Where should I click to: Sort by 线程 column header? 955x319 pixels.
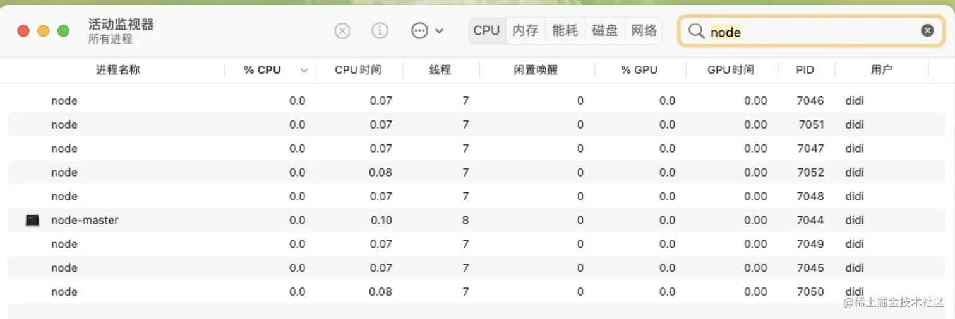coord(440,70)
